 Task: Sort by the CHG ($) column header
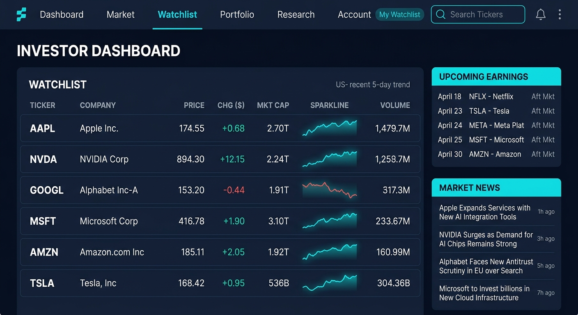[231, 105]
